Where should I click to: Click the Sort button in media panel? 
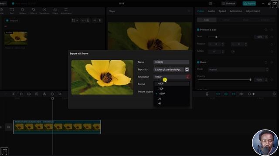pos(85,20)
